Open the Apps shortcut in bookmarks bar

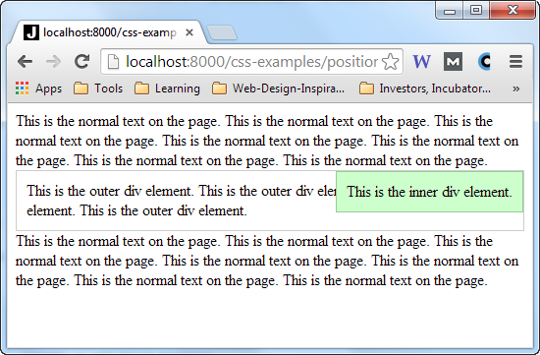pyautogui.click(x=38, y=89)
